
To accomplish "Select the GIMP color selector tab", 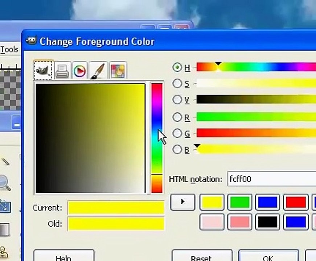I will [43, 70].
